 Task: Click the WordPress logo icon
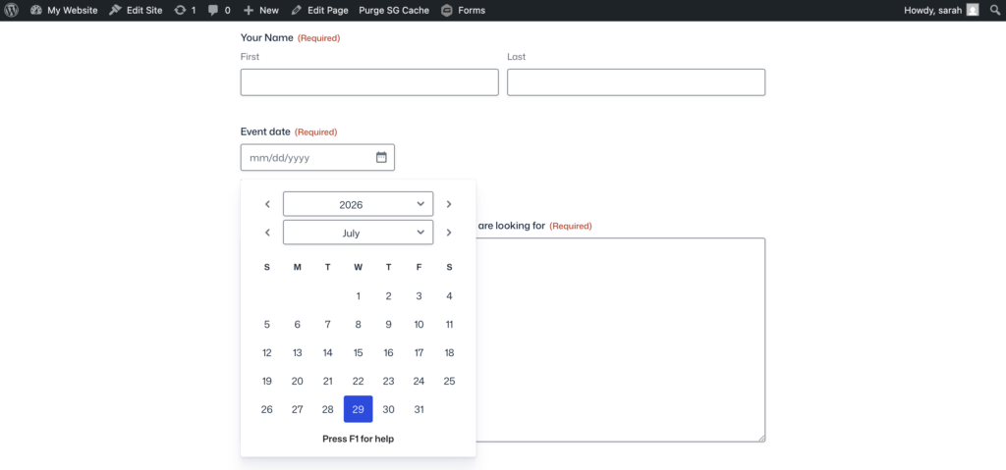(11, 10)
